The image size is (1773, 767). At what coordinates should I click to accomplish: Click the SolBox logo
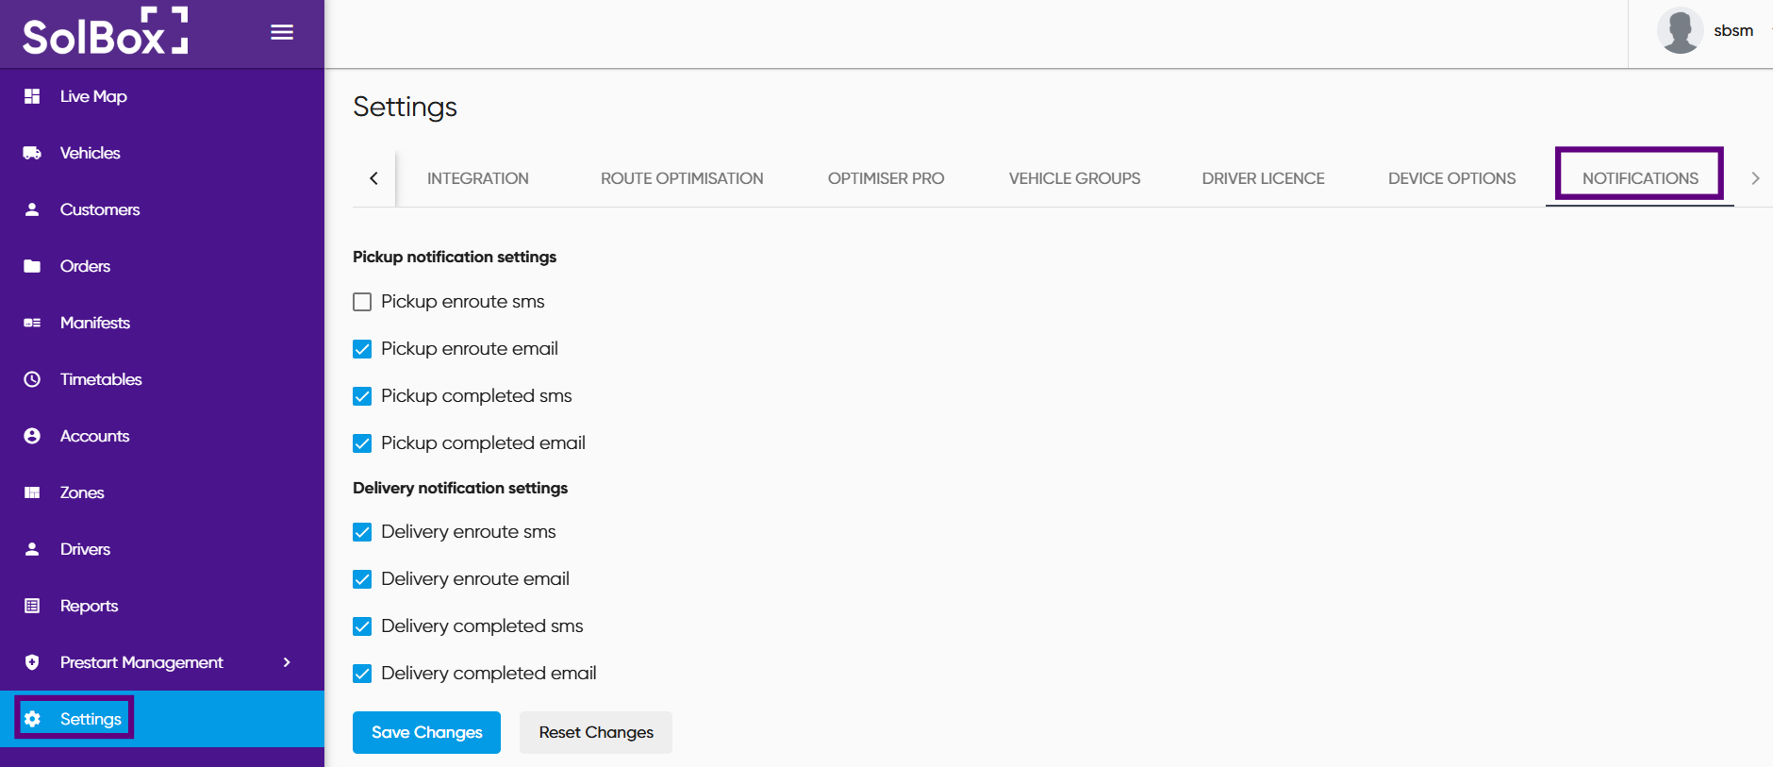pos(105,32)
